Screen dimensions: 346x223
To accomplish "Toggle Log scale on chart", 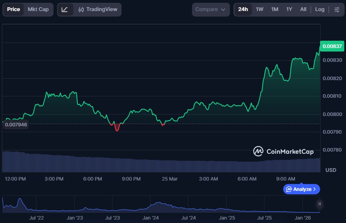I will (320, 9).
